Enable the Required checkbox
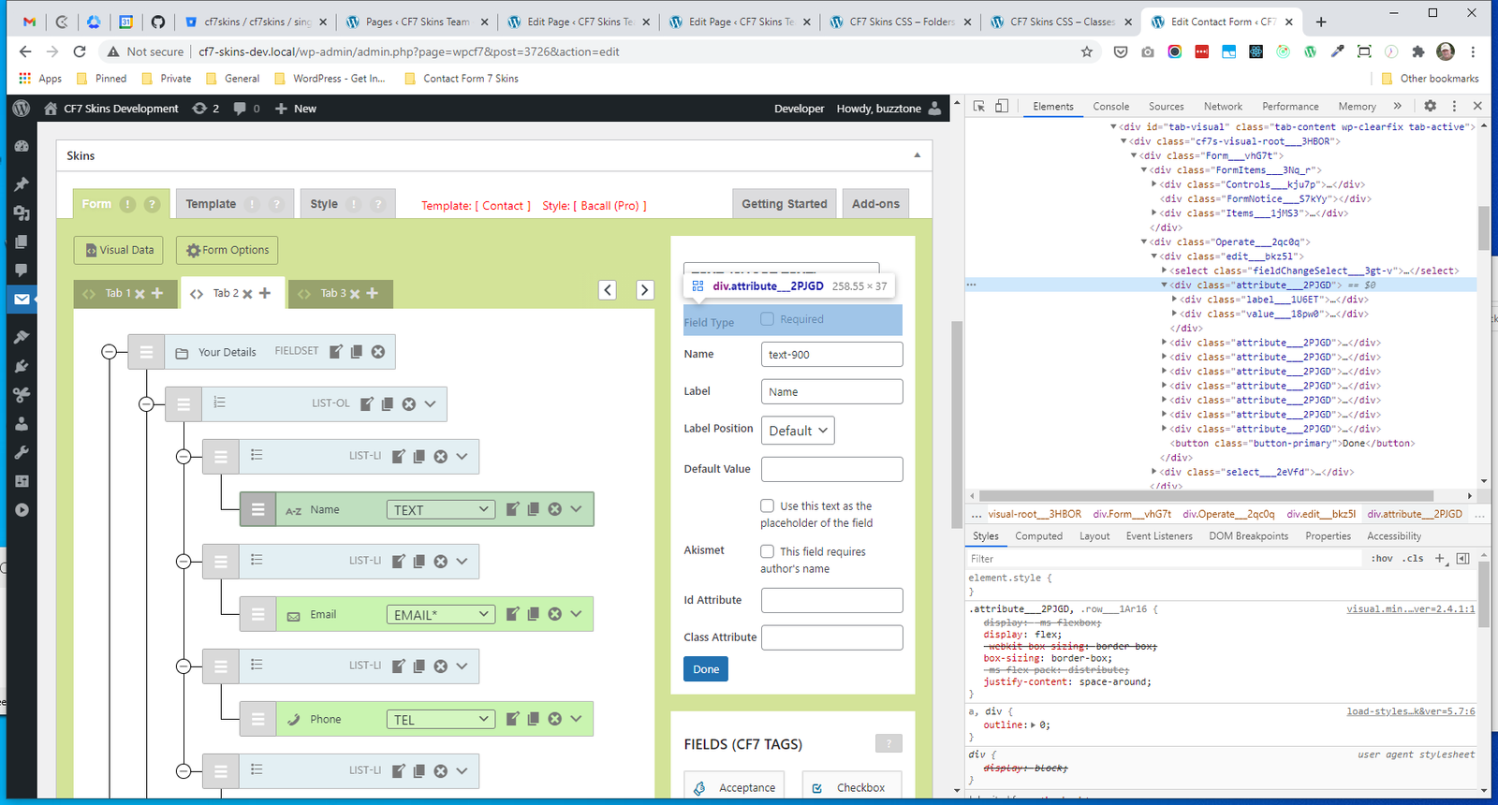This screenshot has height=805, width=1498. pyautogui.click(x=767, y=319)
